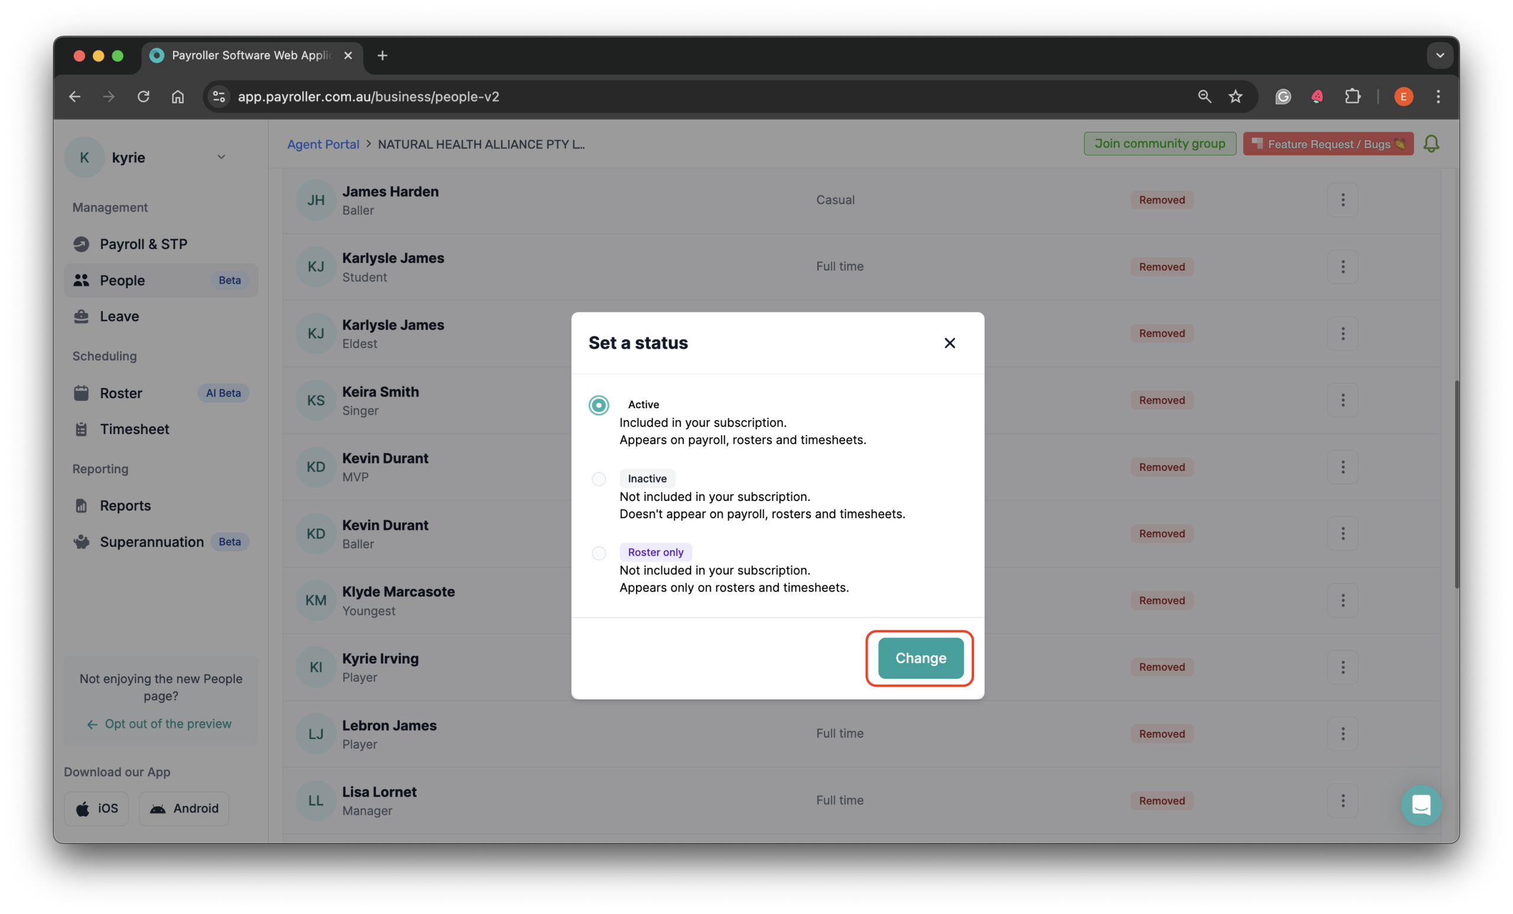Image resolution: width=1513 pixels, height=914 pixels.
Task: Open the Roster AI Beta page
Action: 122,393
